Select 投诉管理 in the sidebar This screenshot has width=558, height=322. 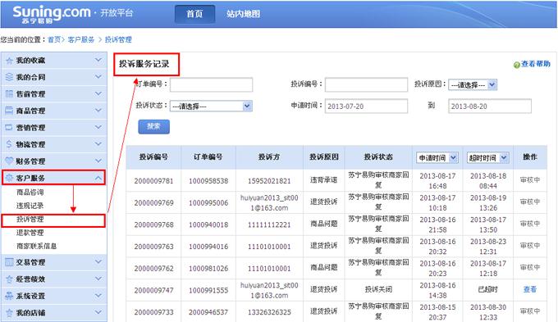(30, 220)
